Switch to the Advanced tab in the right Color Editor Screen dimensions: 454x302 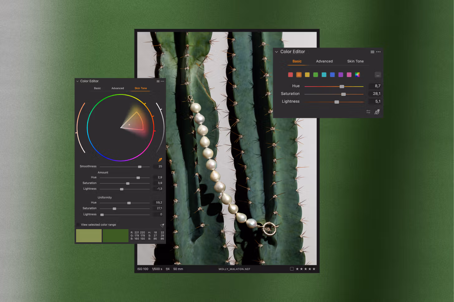(x=324, y=61)
